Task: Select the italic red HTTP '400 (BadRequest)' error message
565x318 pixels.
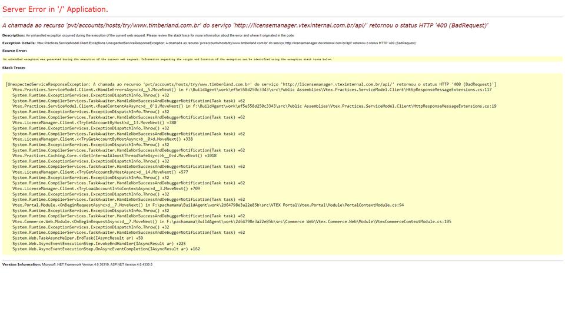Action: click(x=245, y=25)
